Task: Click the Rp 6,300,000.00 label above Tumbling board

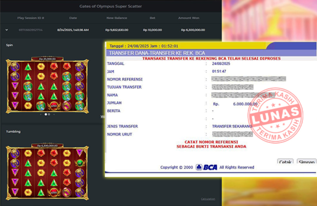Action: coord(47,145)
